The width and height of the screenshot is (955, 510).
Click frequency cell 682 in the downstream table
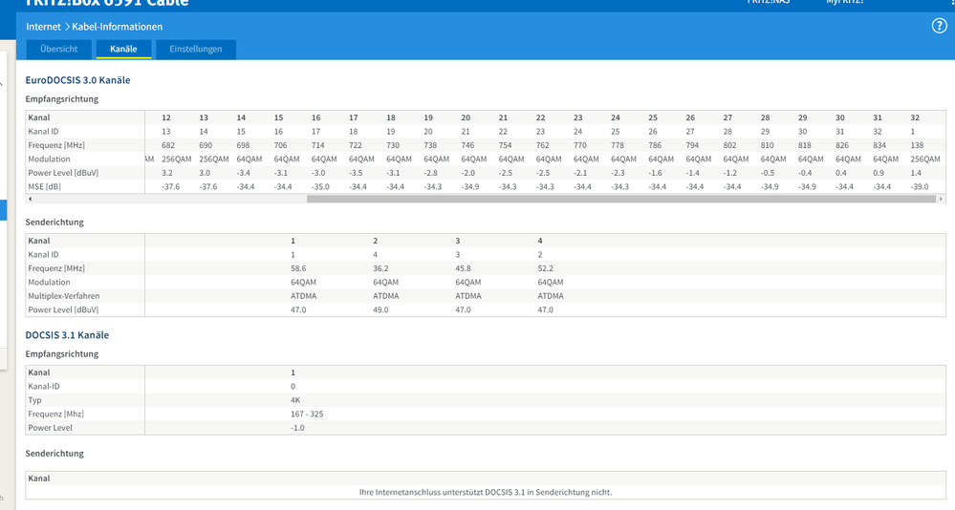[x=168, y=145]
